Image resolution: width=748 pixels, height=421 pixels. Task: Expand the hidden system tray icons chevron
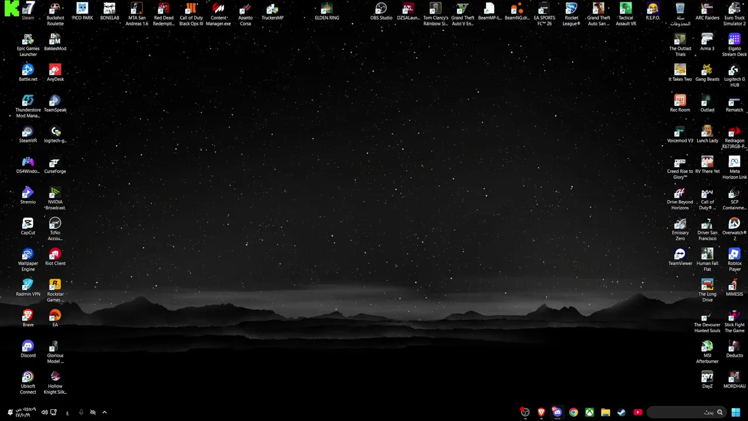point(105,412)
